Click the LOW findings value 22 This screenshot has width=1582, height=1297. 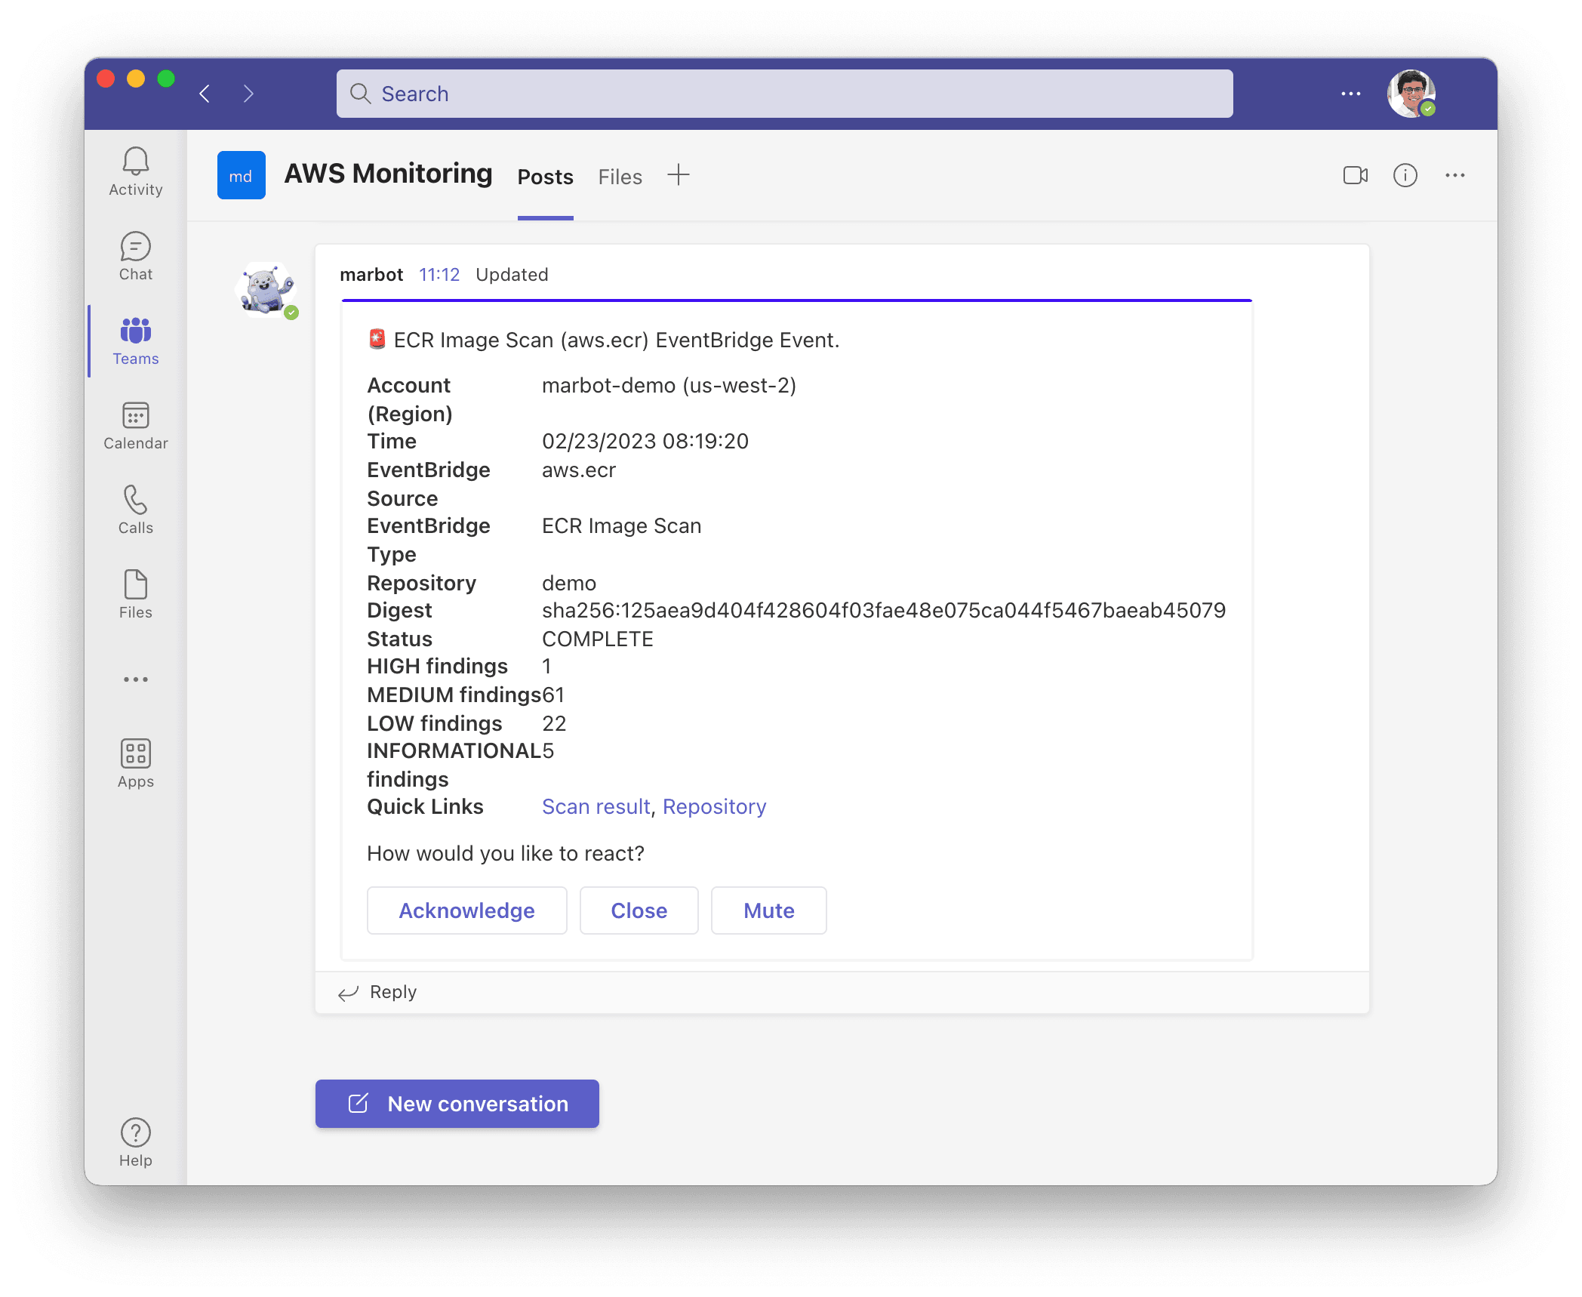(x=554, y=723)
